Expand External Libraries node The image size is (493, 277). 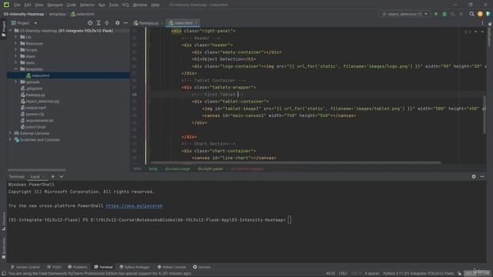click(x=10, y=133)
